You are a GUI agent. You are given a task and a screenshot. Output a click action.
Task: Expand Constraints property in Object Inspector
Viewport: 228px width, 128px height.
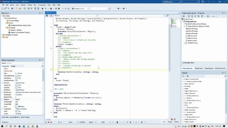[x=2, y=109]
